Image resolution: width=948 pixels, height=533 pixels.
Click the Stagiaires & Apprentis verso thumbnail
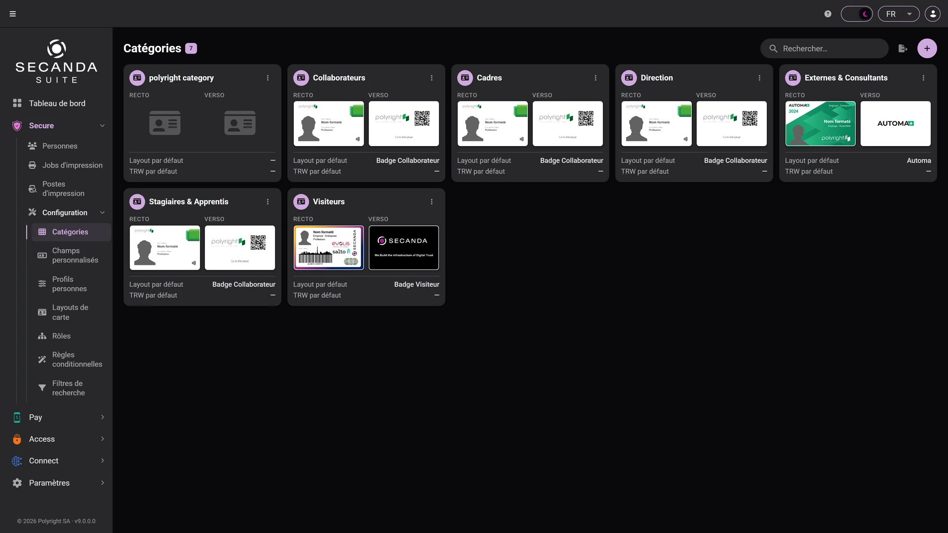pos(240,248)
